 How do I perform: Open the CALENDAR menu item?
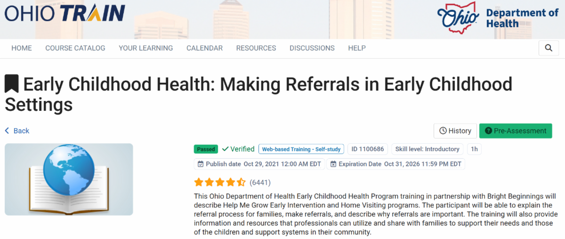204,48
